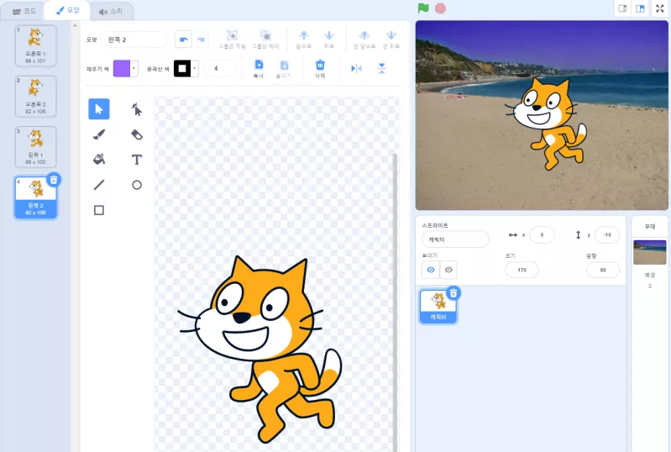The image size is (671, 452).
Task: Select the cat sprite thumbnail
Action: tap(438, 306)
